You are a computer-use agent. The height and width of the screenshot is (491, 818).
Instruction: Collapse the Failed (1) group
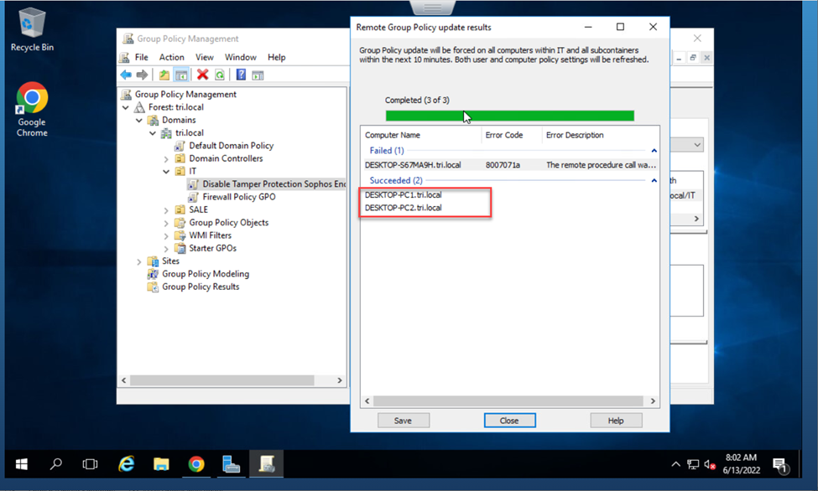point(654,151)
